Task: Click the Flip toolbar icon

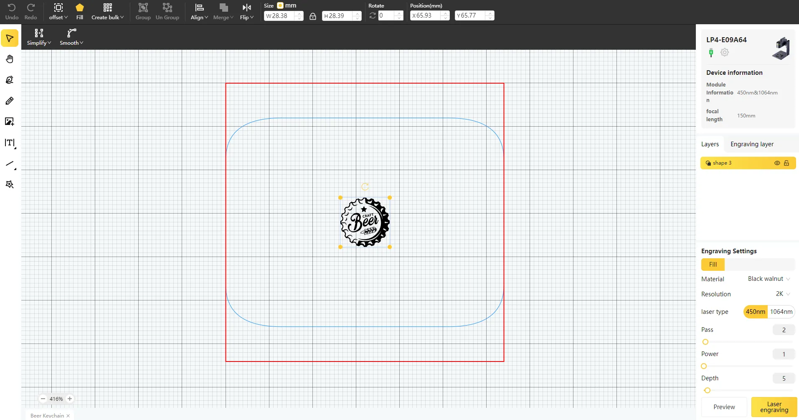Action: [x=246, y=8]
